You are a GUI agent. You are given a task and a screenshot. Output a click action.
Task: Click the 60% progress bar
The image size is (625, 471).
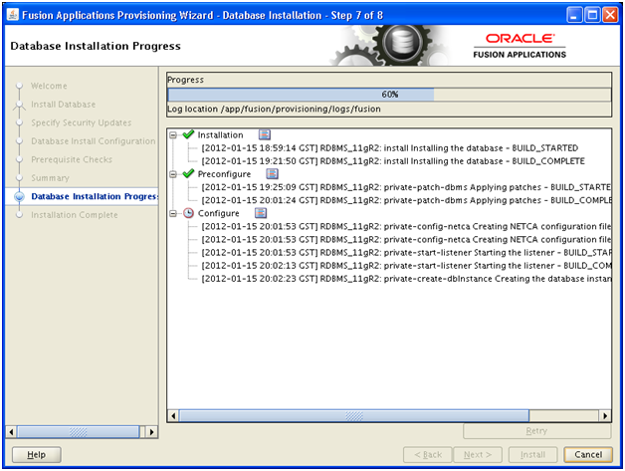[x=389, y=95]
